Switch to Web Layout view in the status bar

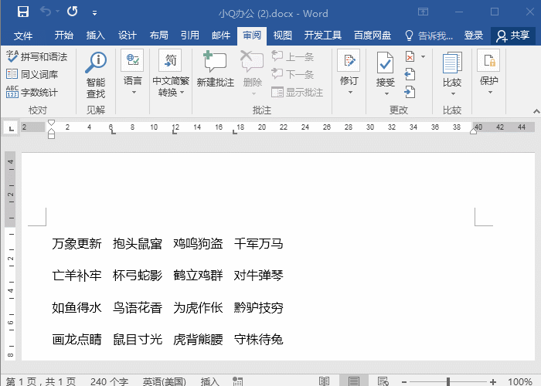382,381
